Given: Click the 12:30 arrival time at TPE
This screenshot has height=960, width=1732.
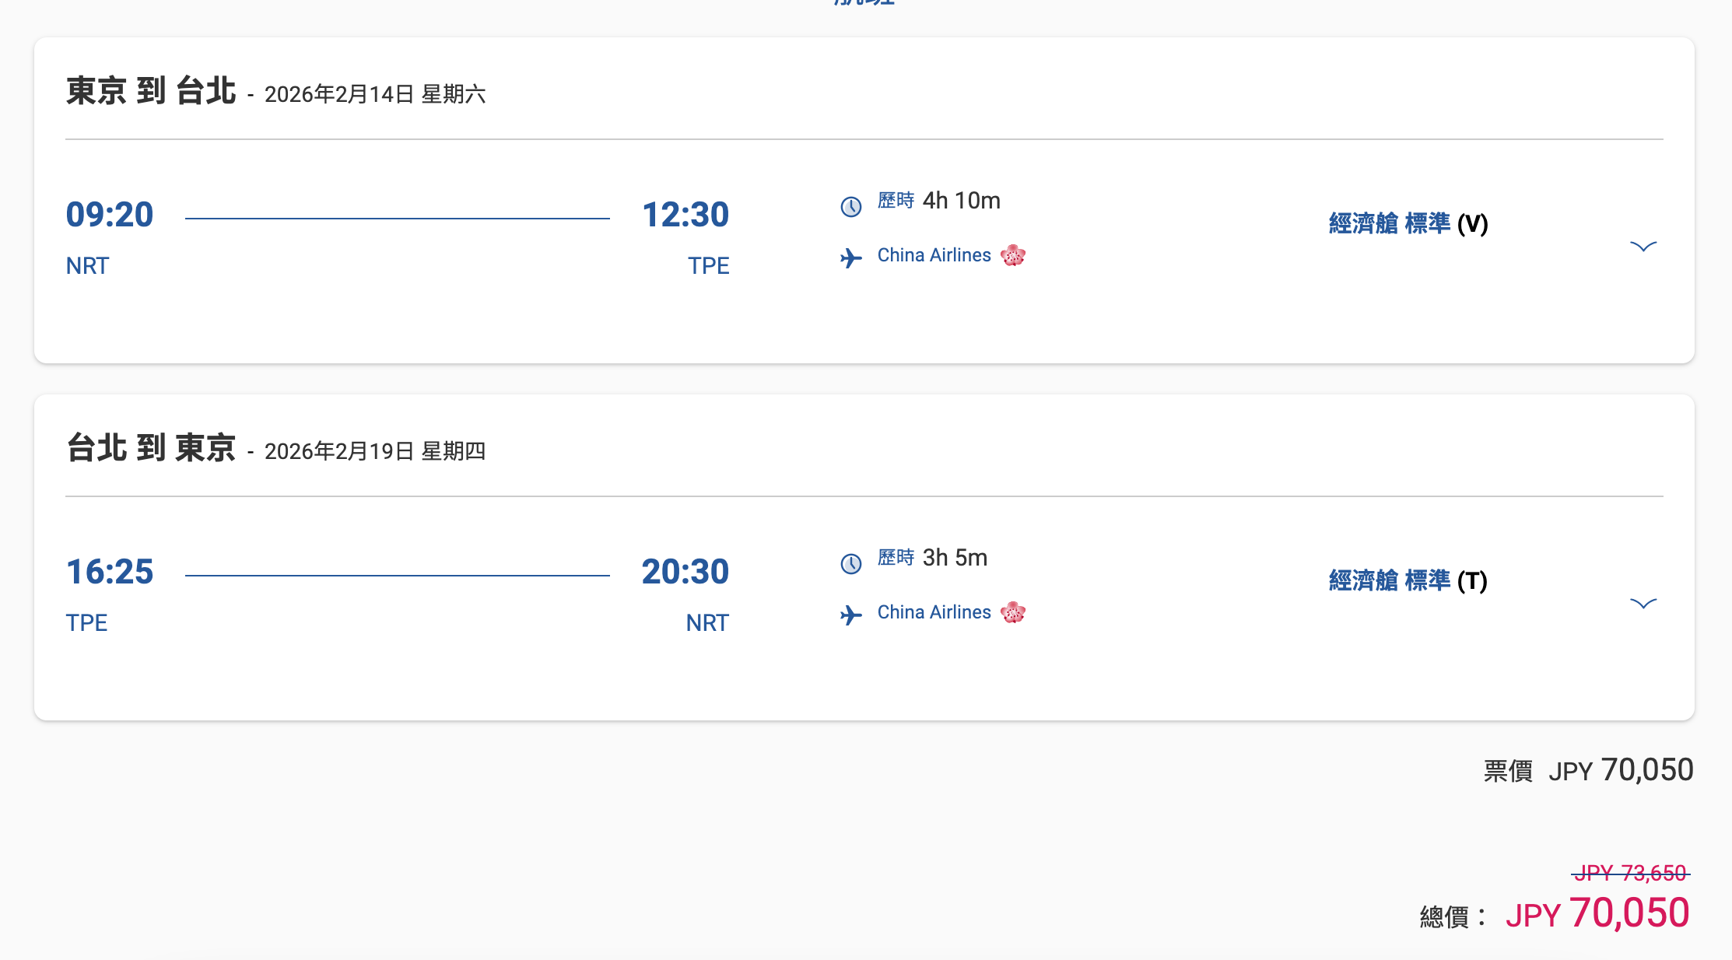Looking at the screenshot, I should click(x=685, y=215).
